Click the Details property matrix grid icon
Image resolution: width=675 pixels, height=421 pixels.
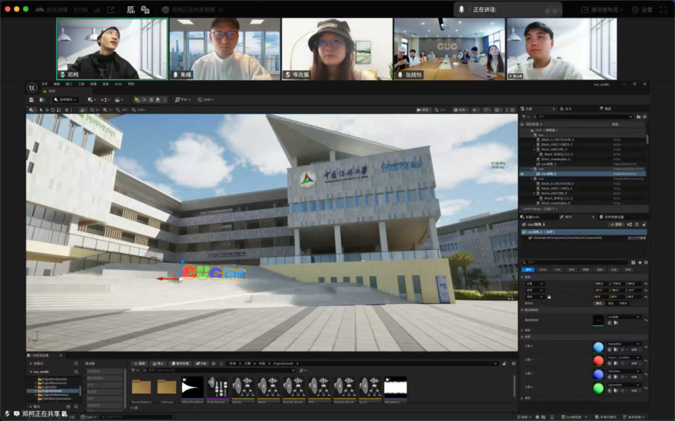[x=633, y=263]
